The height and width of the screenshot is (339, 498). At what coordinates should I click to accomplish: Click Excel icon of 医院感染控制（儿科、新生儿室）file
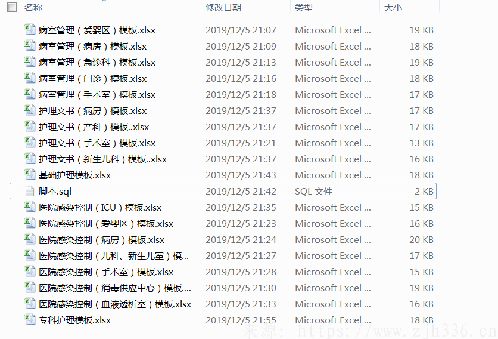pos(30,255)
